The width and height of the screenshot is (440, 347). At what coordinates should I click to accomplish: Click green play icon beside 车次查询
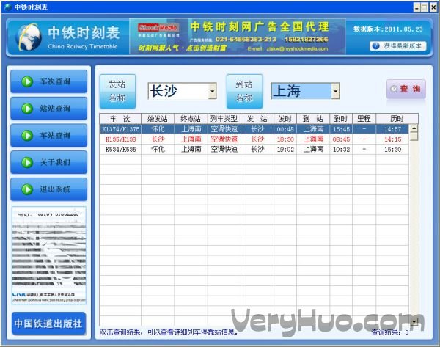point(27,81)
